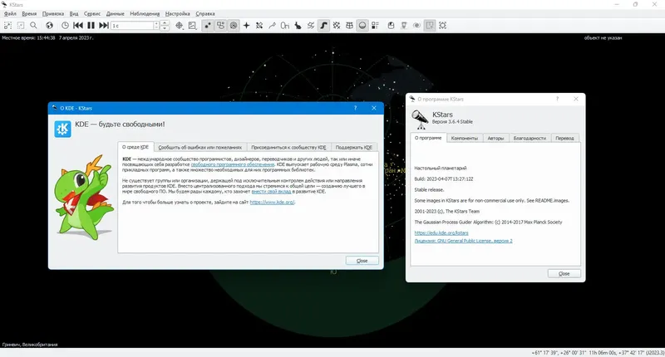Click Close in the About KStars dialog
This screenshot has height=357, width=665.
click(564, 274)
